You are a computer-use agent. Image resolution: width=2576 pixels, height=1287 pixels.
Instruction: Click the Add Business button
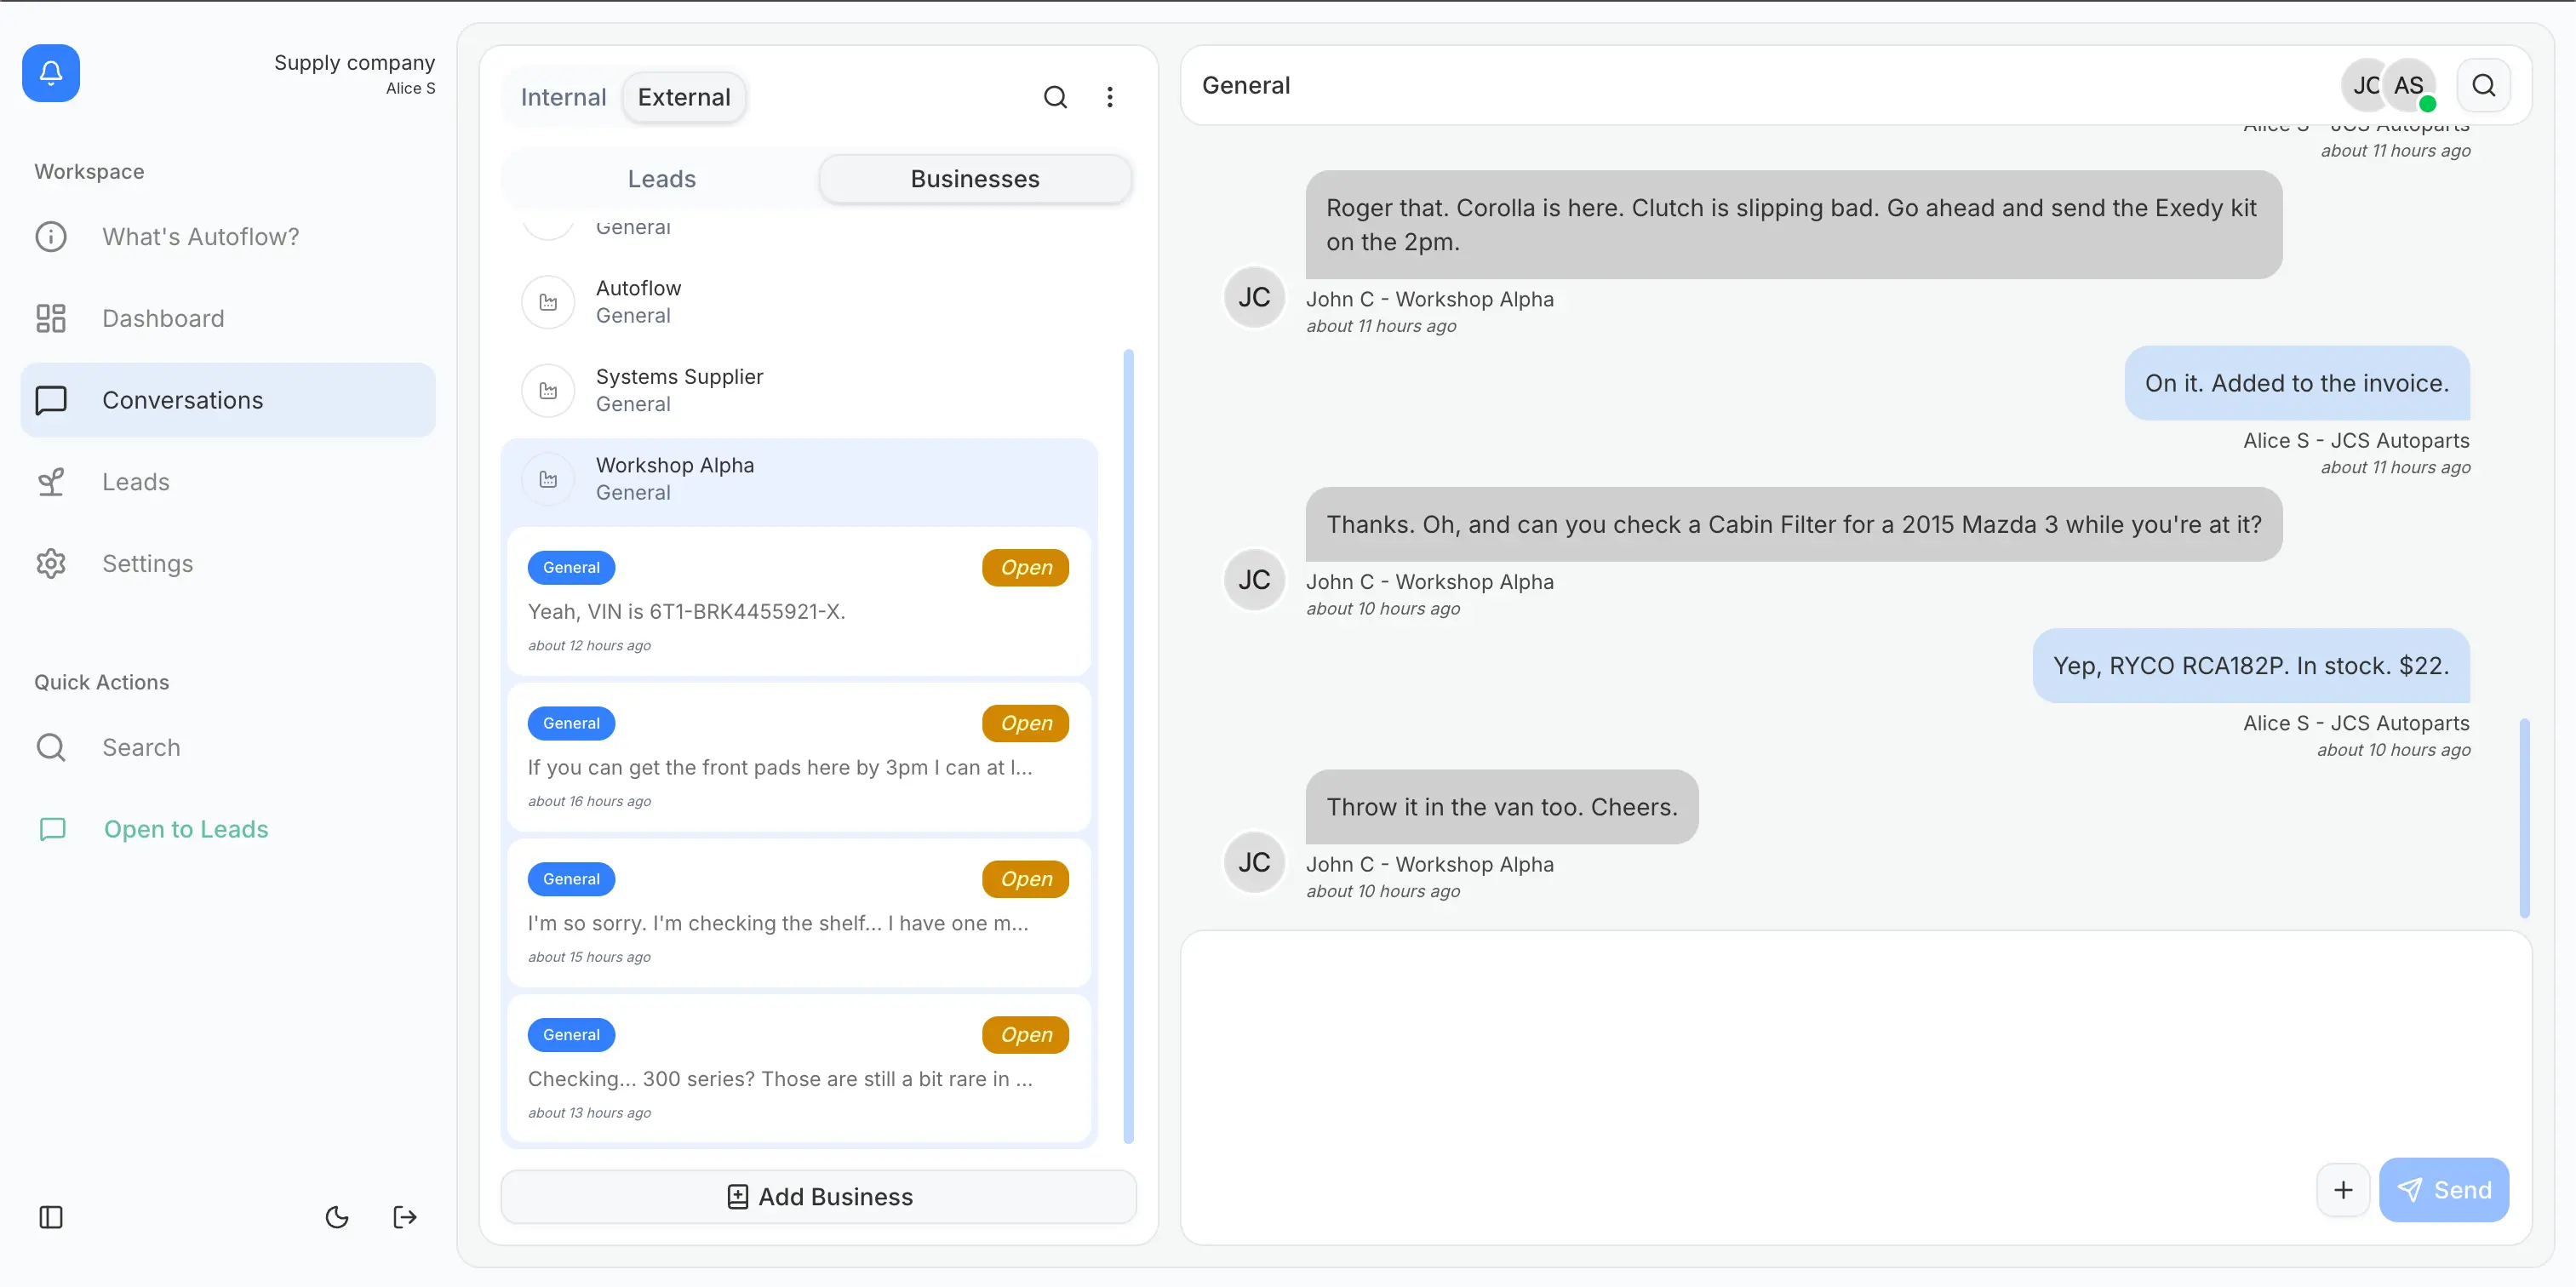(818, 1197)
